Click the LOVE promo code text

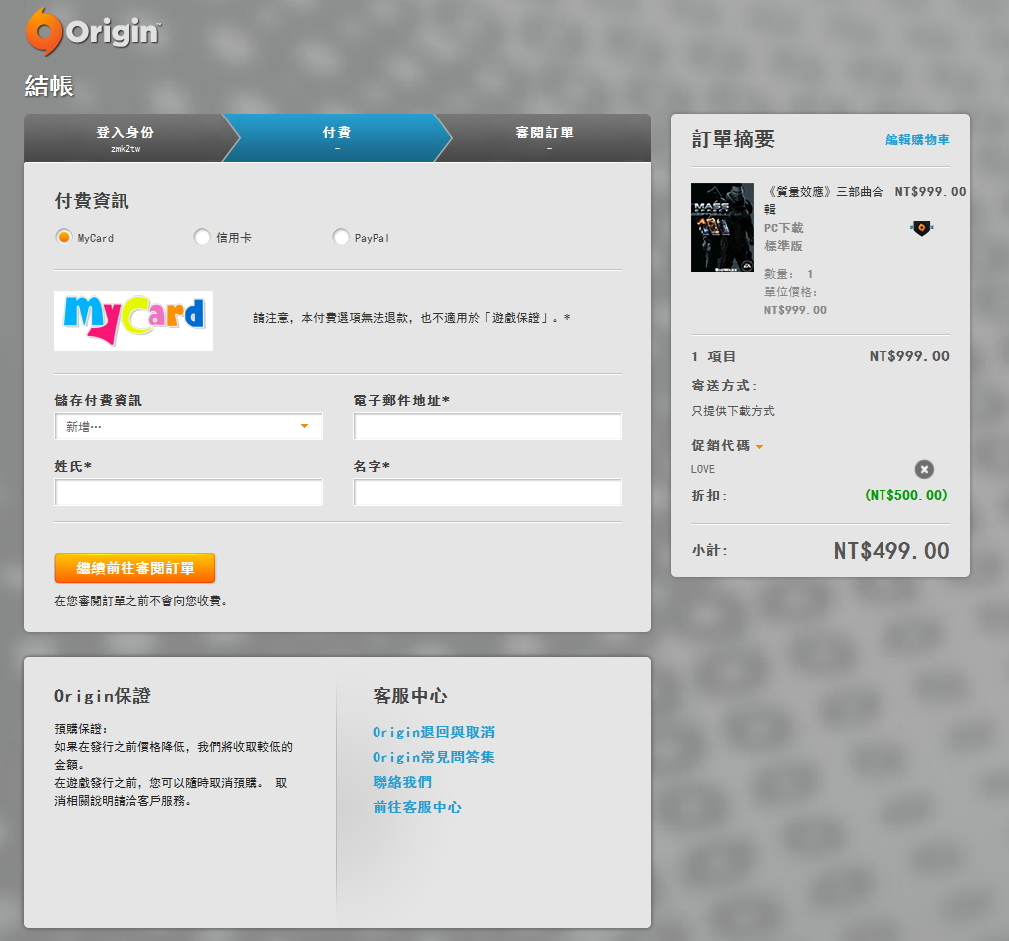coord(702,470)
